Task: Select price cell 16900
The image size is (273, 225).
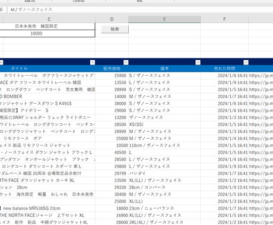Action: (112, 216)
